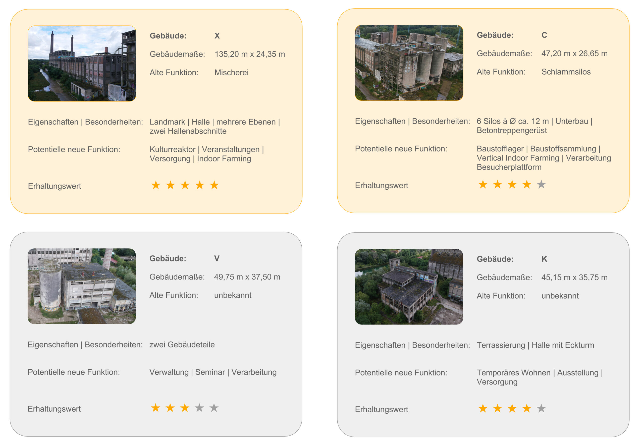The height and width of the screenshot is (443, 643).
Task: Click the first gold star on Gebäude K card
Action: pos(483,409)
